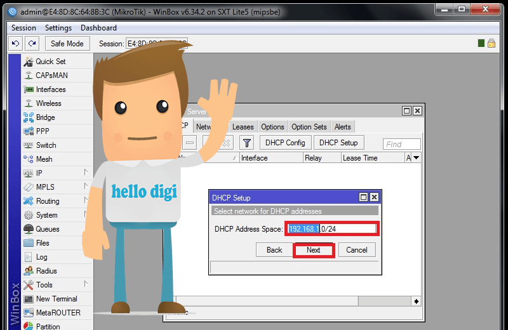
Task: Open the Radius sidebar item
Action: pos(46,271)
